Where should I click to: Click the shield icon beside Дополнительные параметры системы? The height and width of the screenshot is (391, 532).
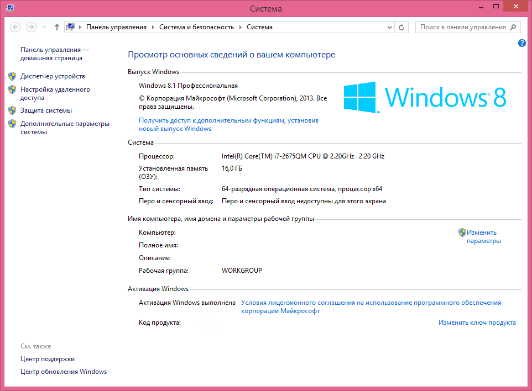tap(12, 124)
